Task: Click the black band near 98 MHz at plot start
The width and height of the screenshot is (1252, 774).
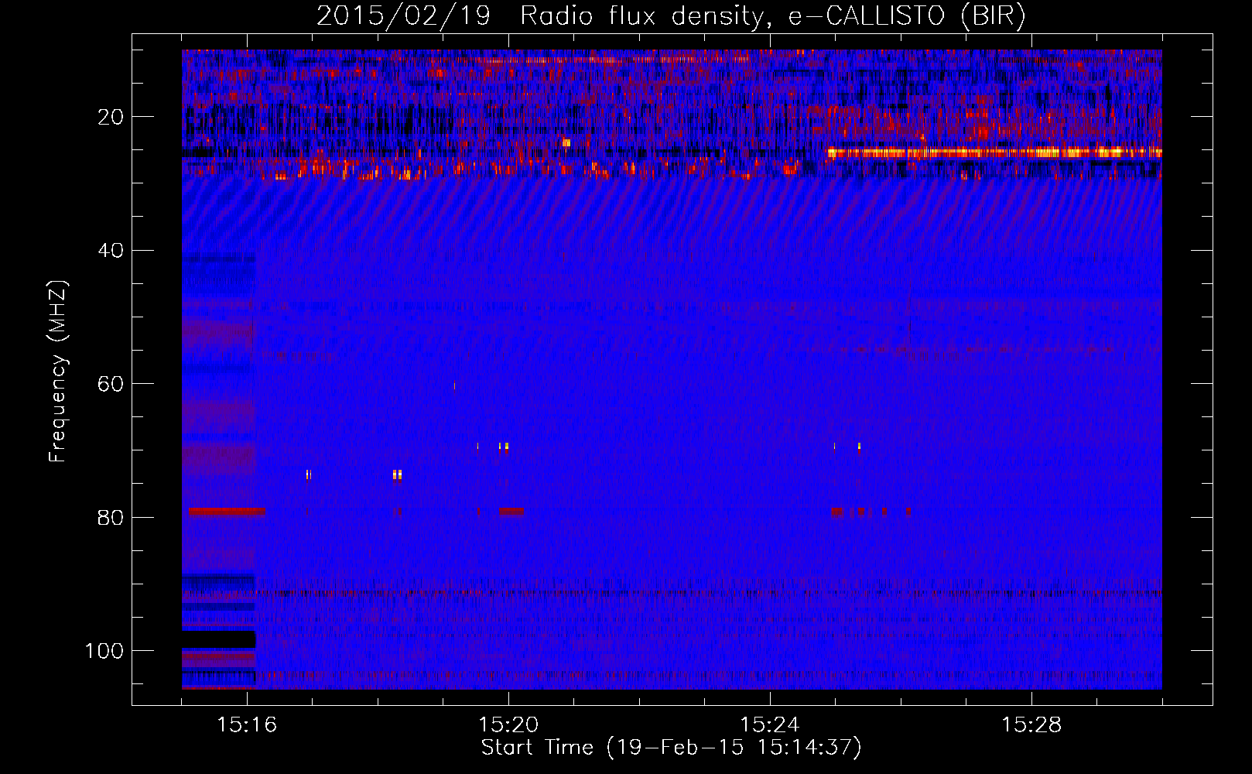Action: [218, 639]
